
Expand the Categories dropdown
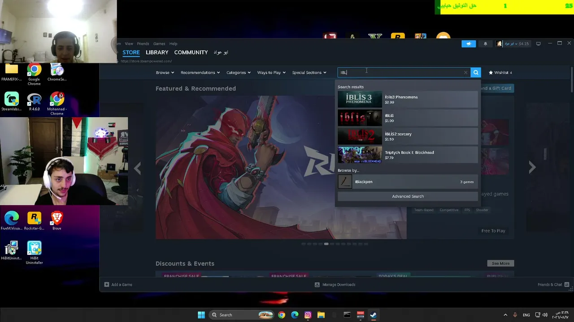[238, 72]
